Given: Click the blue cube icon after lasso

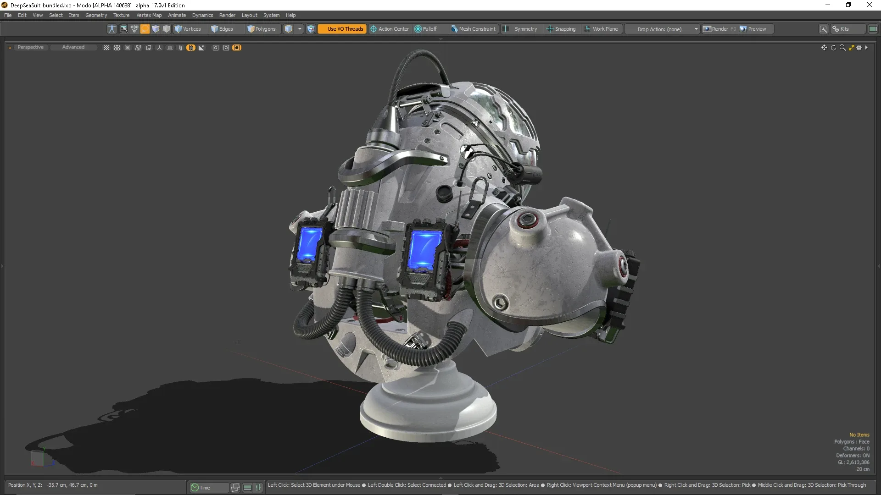Looking at the screenshot, I should pyautogui.click(x=156, y=29).
